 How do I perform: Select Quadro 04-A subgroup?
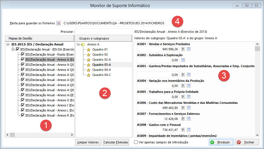(102, 70)
